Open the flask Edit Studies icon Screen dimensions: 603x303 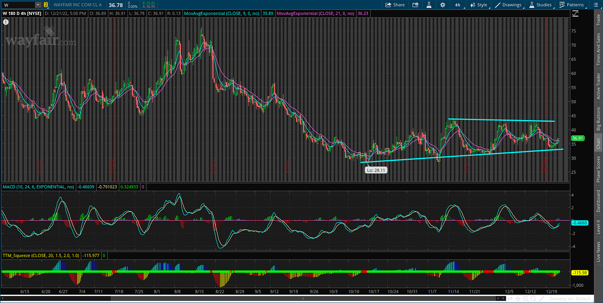[429, 5]
